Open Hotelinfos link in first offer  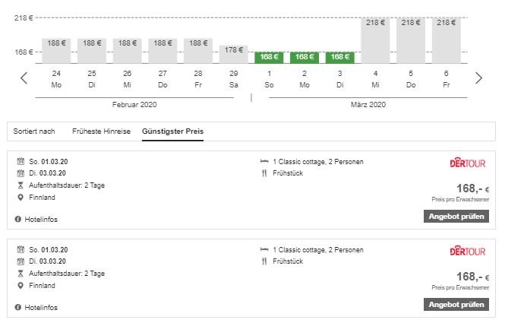pyautogui.click(x=41, y=219)
